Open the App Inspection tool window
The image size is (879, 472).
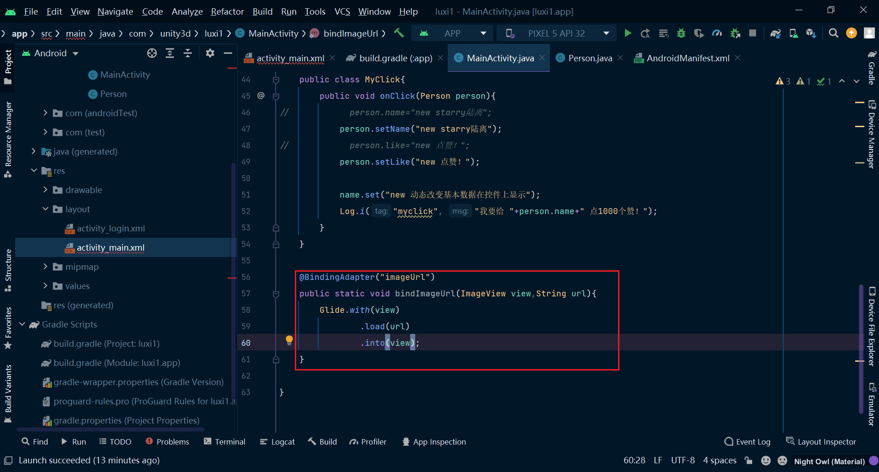coord(434,442)
